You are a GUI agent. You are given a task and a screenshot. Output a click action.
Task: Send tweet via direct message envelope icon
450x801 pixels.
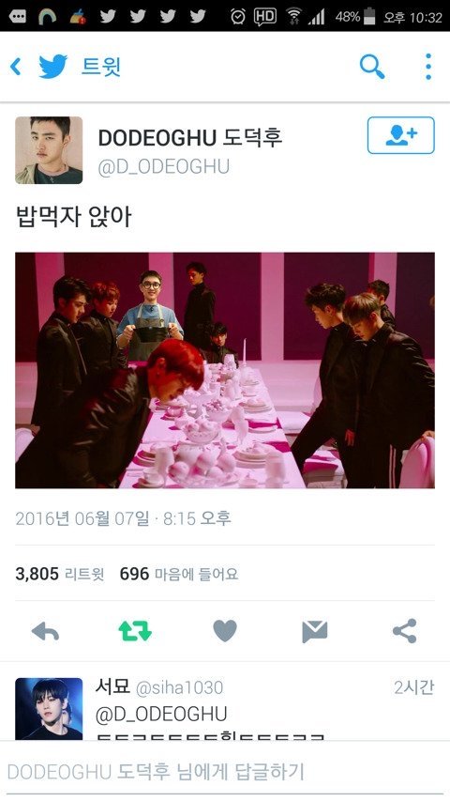click(x=315, y=631)
